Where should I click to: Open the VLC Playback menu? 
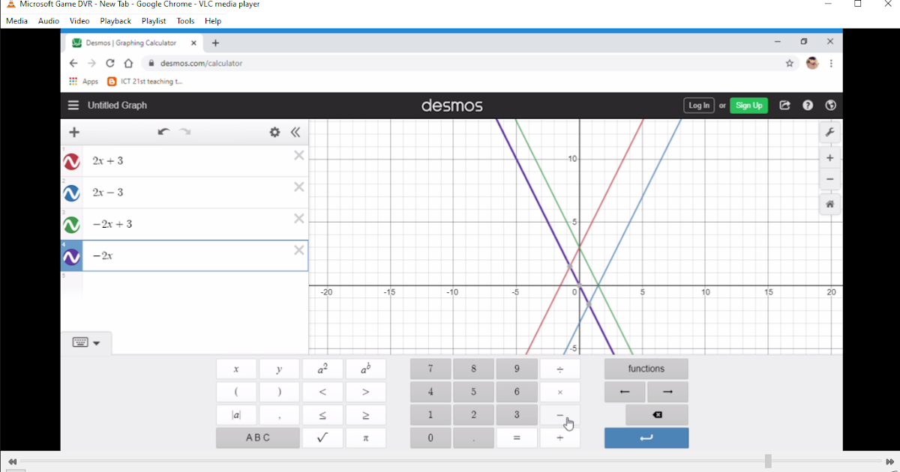click(115, 20)
